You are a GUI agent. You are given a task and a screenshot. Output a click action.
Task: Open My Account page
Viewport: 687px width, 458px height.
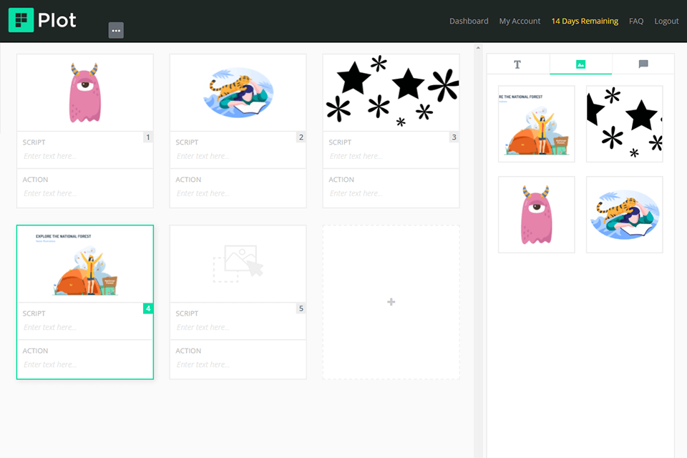[x=520, y=21]
